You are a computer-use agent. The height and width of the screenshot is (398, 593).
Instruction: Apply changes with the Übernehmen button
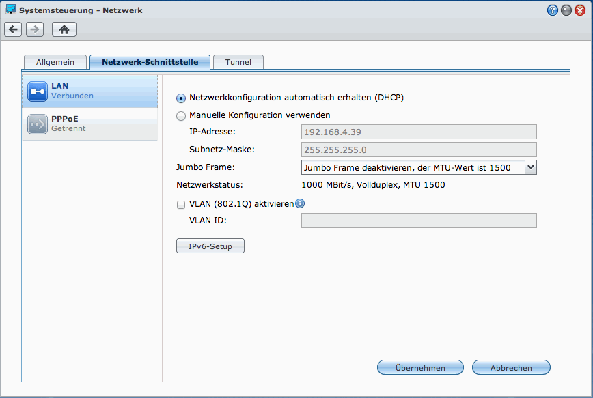420,367
